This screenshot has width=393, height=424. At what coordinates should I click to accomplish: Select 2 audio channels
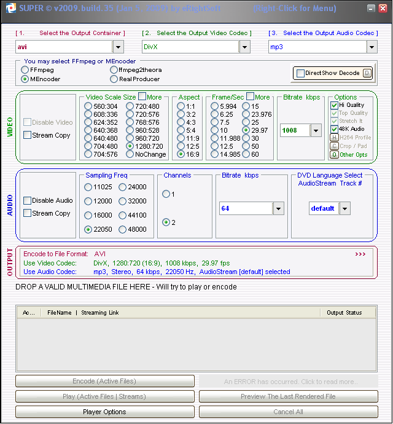pyautogui.click(x=166, y=222)
